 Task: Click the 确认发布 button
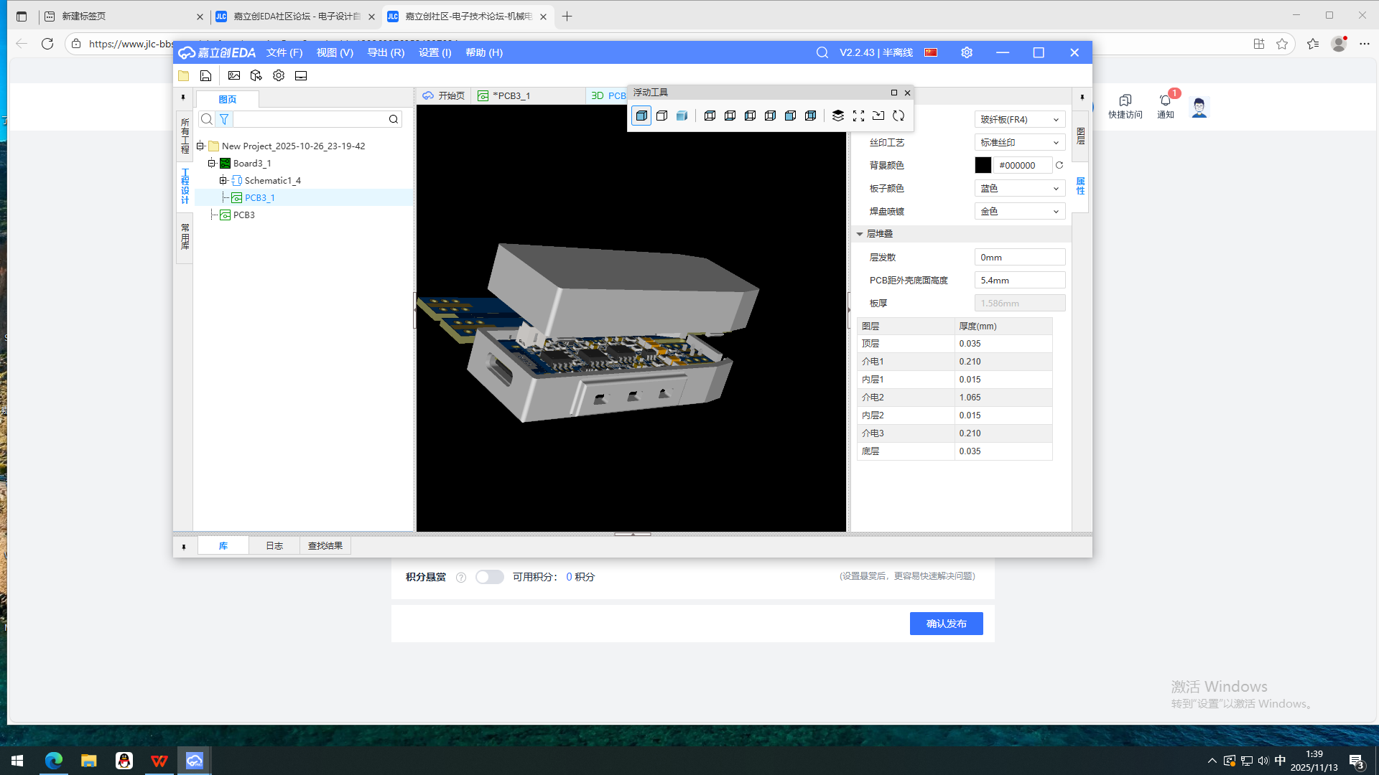coord(946,624)
